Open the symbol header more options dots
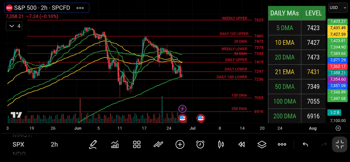 pos(80,8)
